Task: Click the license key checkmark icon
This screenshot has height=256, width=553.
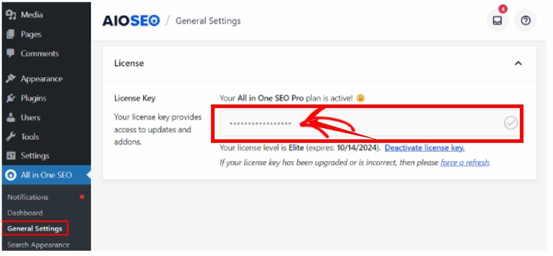Action: click(511, 123)
